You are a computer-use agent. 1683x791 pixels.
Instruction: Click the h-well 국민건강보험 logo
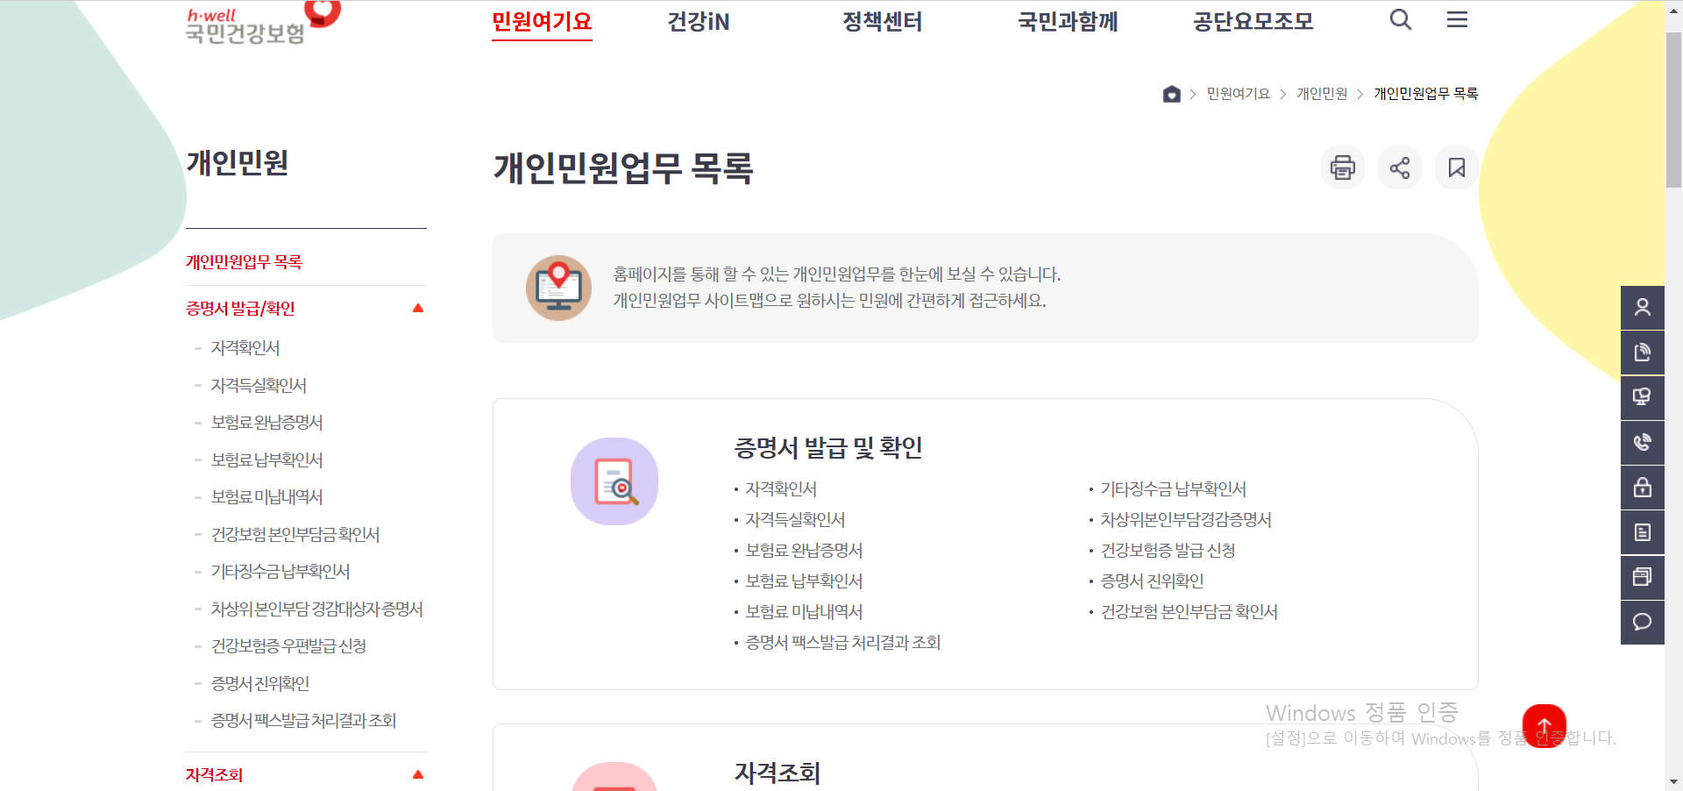pyautogui.click(x=245, y=22)
